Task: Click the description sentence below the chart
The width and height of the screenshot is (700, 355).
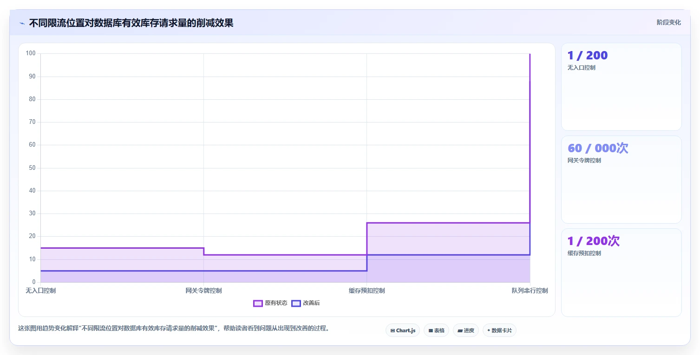Action: pos(174,328)
